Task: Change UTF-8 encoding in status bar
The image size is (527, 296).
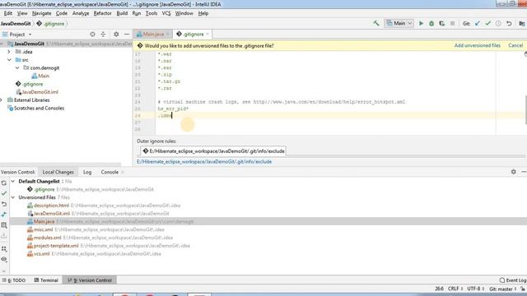Action: point(476,289)
